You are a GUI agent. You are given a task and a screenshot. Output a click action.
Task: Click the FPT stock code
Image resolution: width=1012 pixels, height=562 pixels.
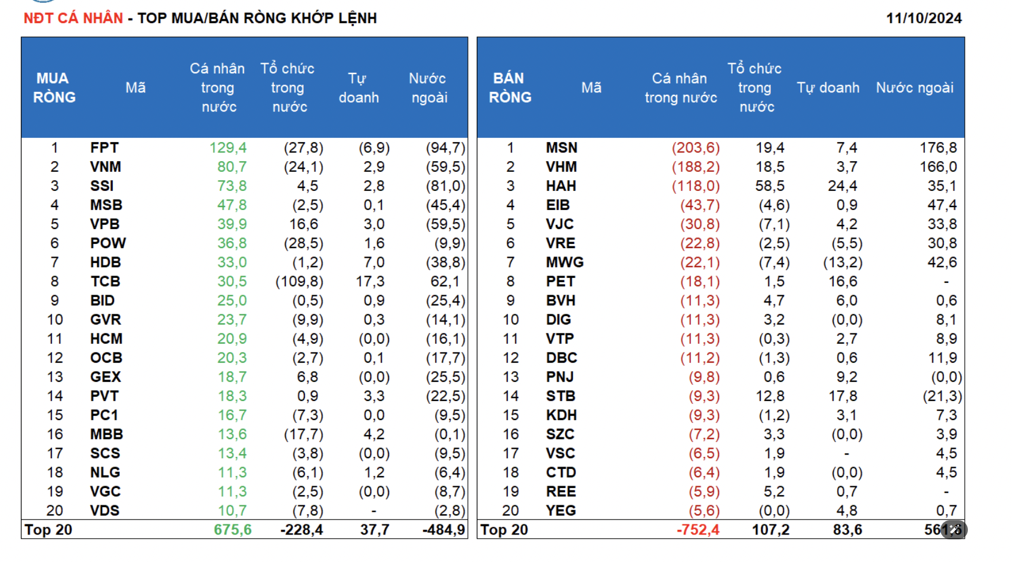(x=104, y=147)
